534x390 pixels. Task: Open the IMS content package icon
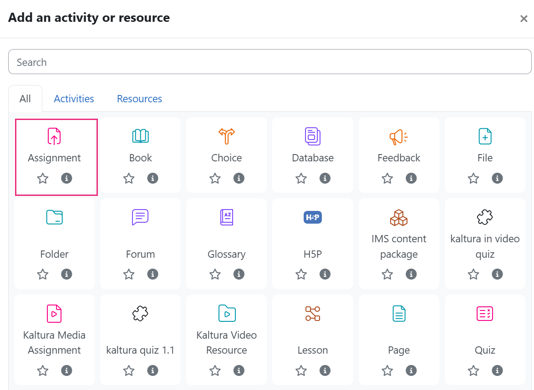click(x=399, y=218)
